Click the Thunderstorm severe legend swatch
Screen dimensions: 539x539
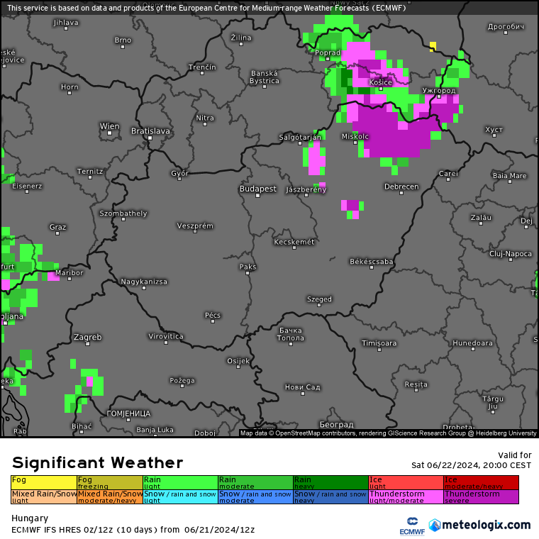pos(481,496)
